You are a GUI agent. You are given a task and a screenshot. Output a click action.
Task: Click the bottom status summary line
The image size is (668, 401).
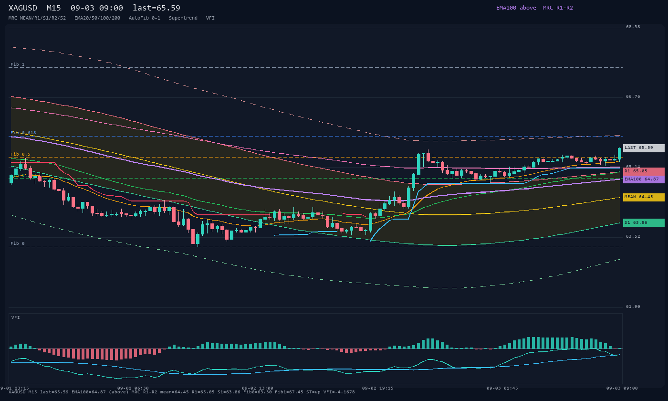(x=182, y=392)
